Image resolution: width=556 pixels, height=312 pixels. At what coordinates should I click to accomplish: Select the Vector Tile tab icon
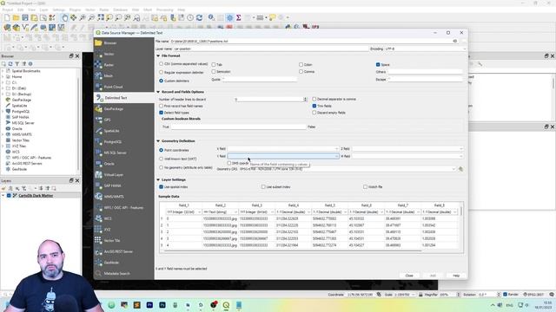point(98,241)
